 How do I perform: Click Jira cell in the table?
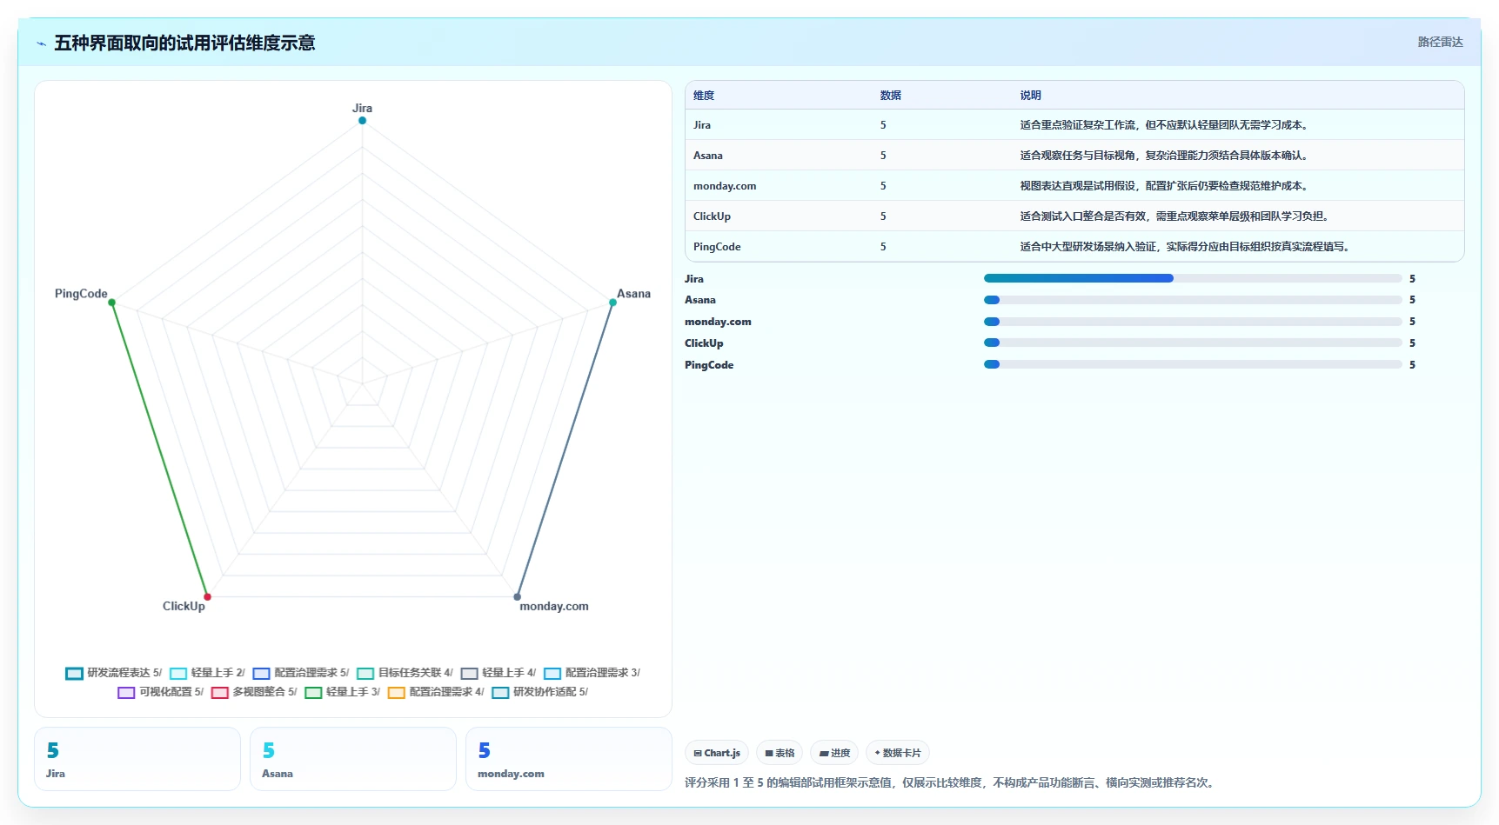tap(702, 125)
